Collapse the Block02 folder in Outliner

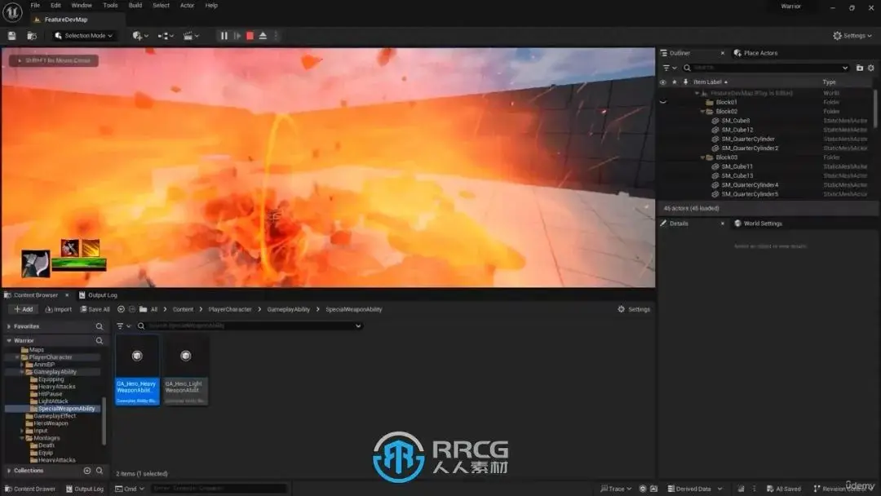tap(702, 111)
